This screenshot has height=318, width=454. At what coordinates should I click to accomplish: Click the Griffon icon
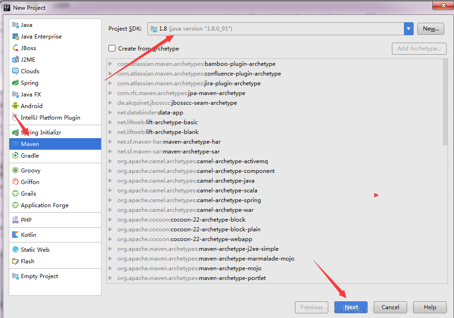click(15, 182)
